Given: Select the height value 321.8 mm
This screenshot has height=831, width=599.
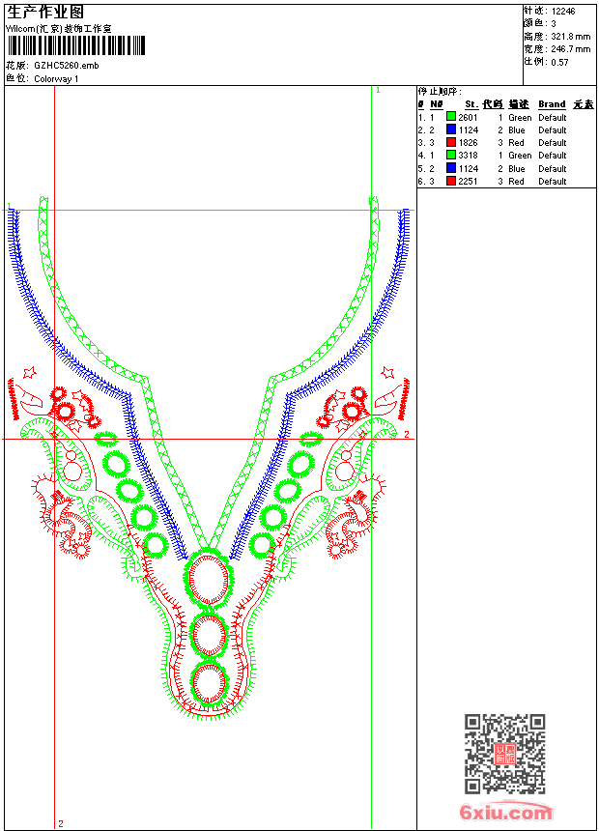Looking at the screenshot, I should pos(571,37).
